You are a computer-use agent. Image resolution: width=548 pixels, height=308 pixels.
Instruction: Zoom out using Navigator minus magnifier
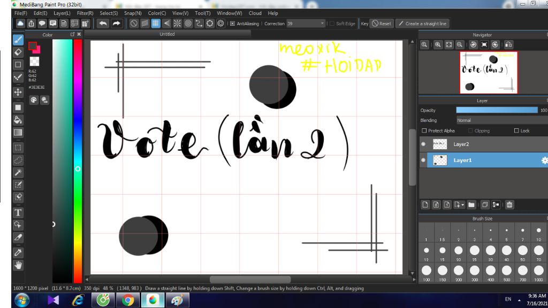tap(460, 45)
